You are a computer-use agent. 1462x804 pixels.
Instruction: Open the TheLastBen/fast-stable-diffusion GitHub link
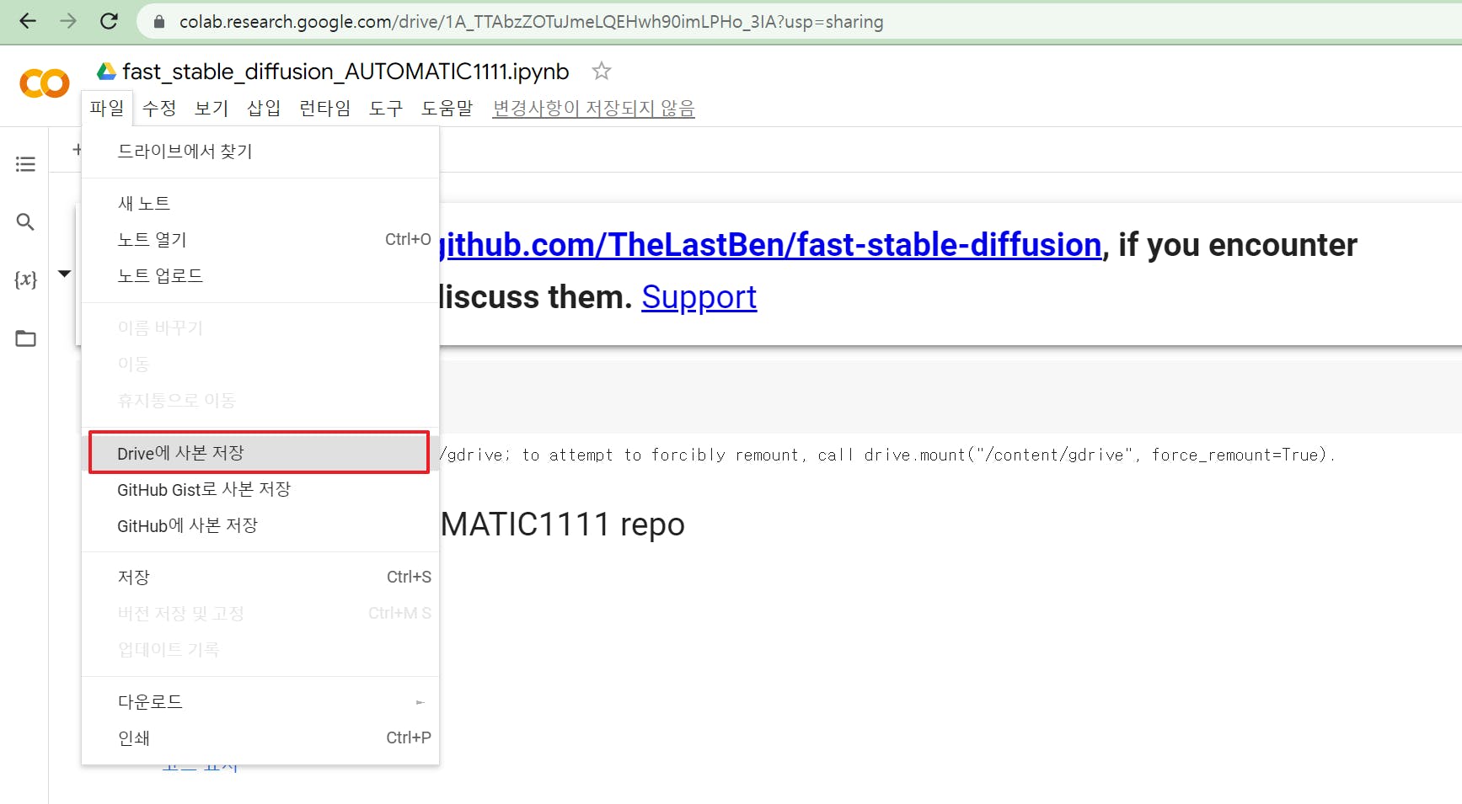point(771,245)
